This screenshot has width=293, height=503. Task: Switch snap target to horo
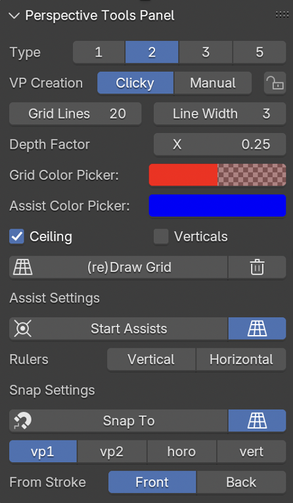click(x=181, y=452)
